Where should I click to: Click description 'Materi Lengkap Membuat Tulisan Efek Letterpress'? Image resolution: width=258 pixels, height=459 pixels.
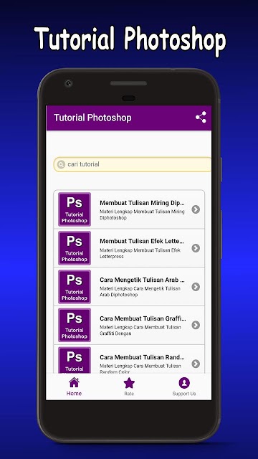(x=140, y=253)
